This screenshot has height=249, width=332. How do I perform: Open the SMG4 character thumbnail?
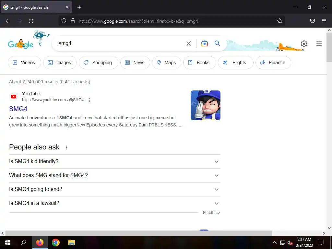coord(205,105)
